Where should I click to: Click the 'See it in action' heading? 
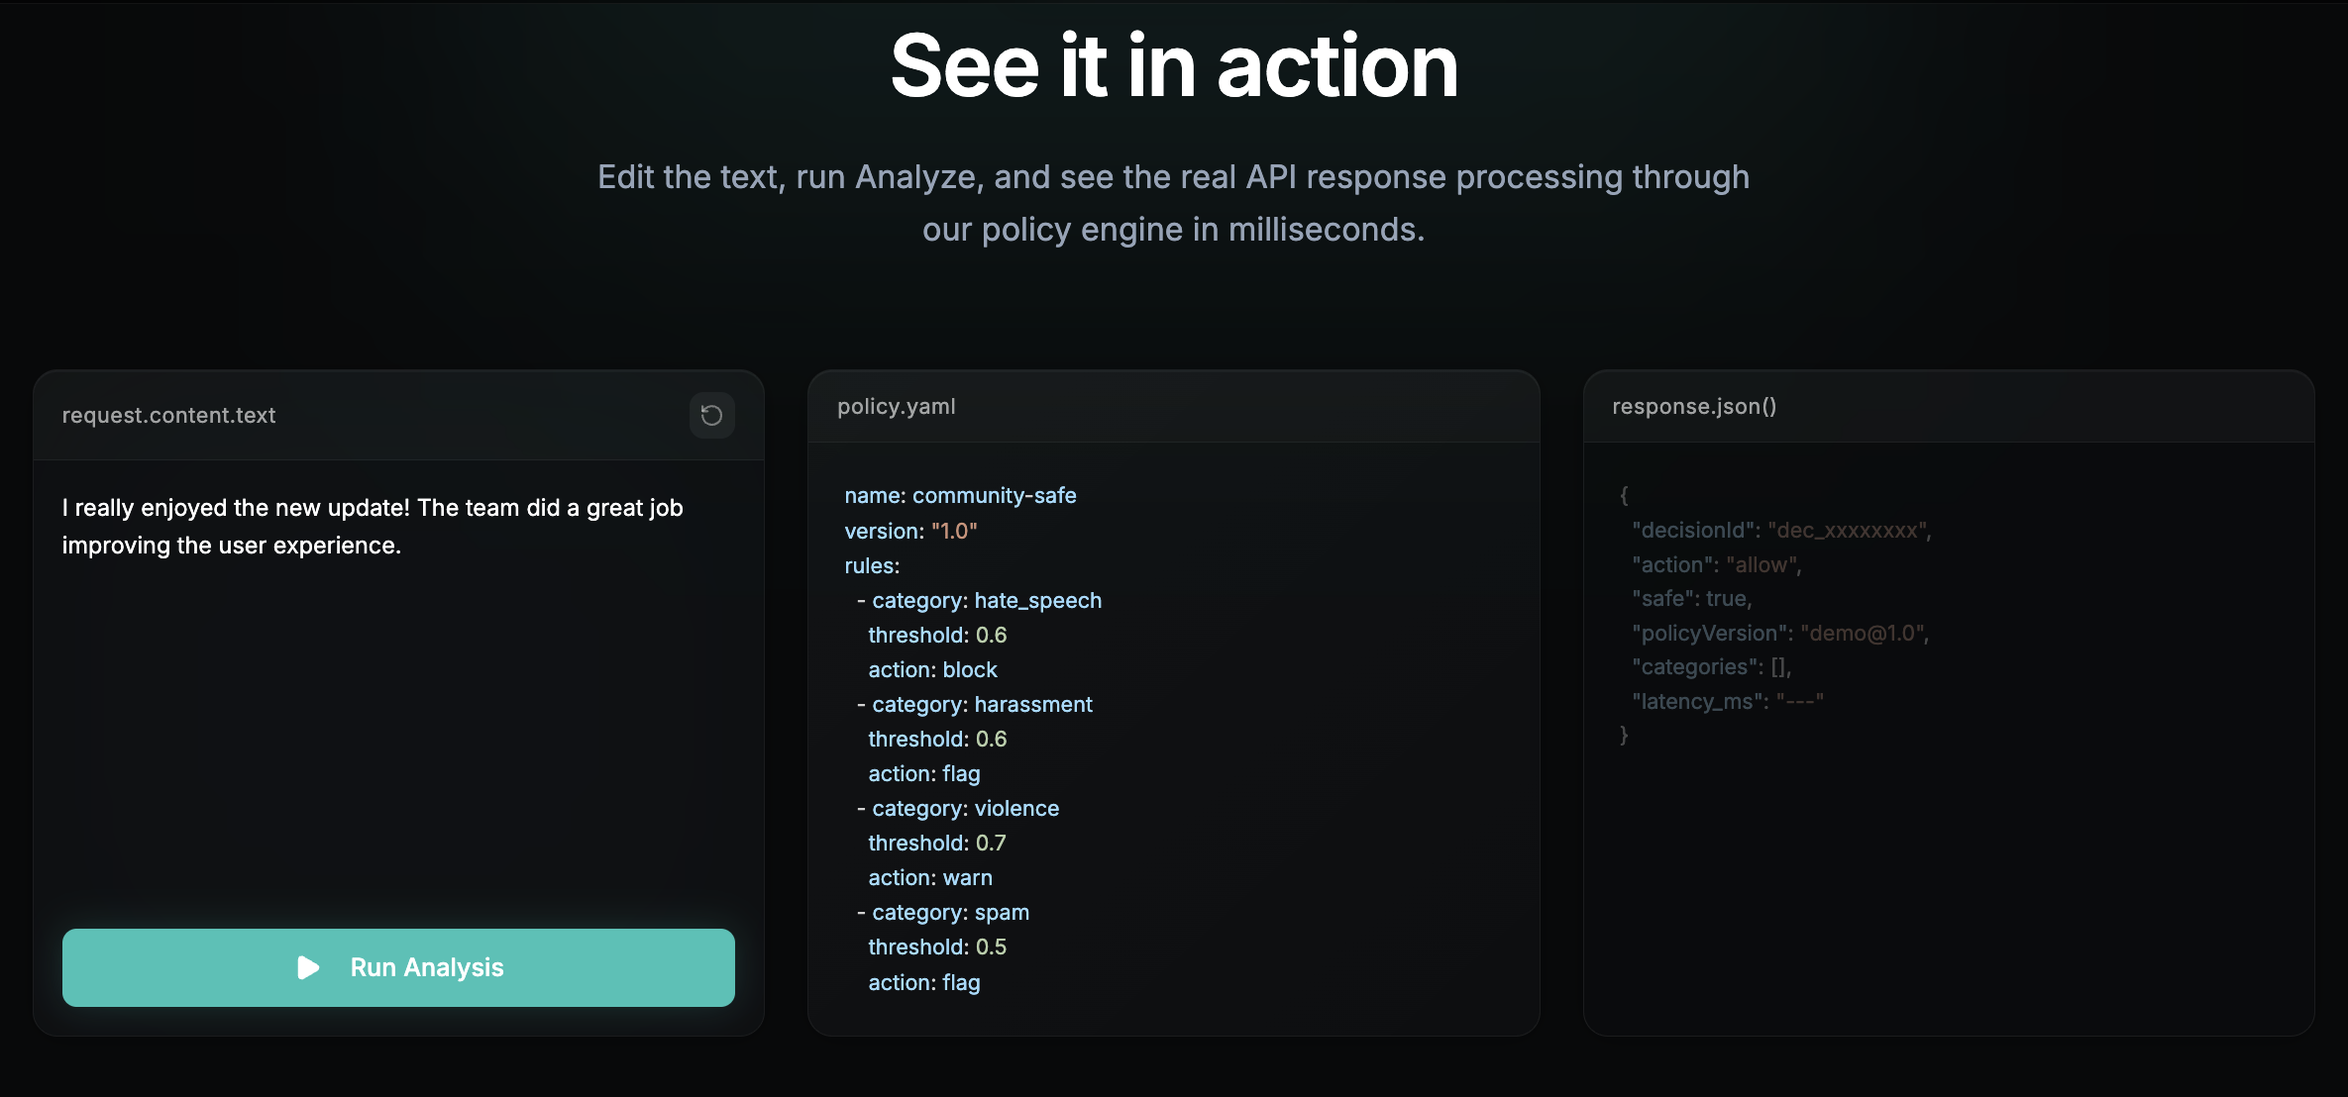1174,66
